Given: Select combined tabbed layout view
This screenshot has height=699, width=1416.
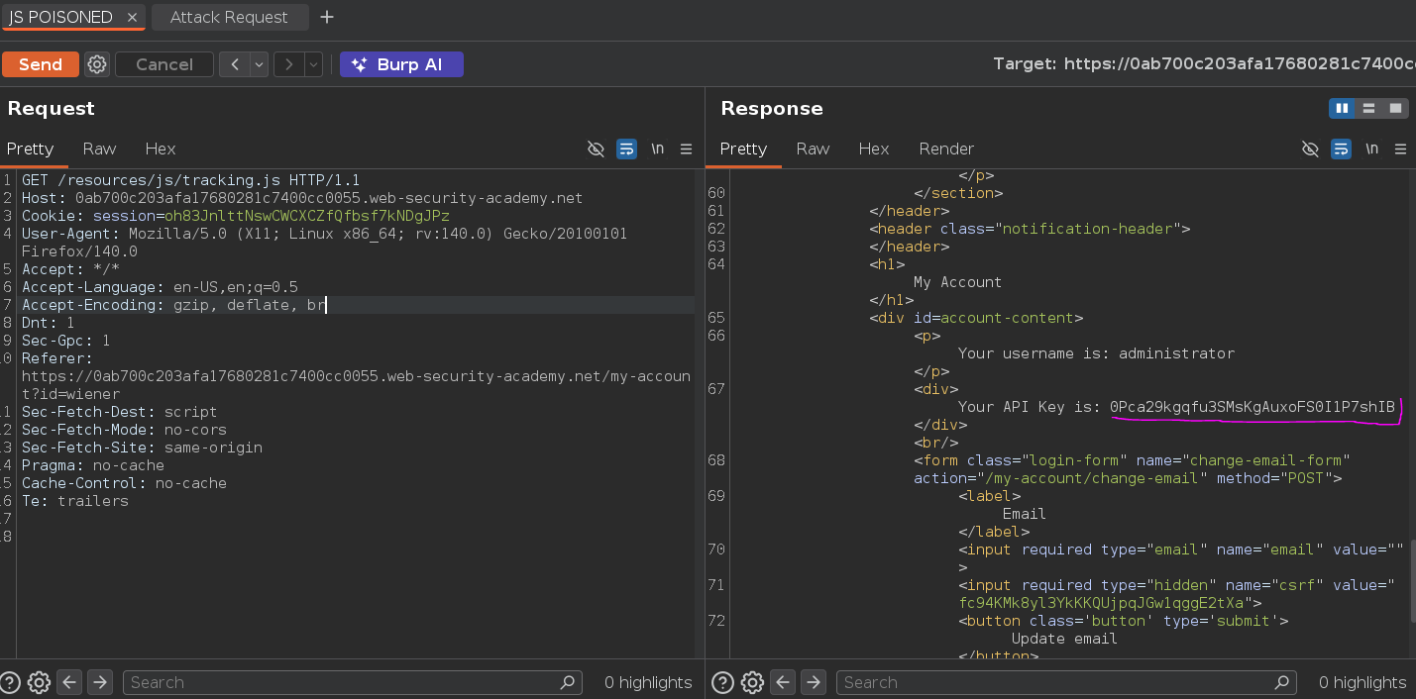Looking at the screenshot, I should (x=1395, y=108).
